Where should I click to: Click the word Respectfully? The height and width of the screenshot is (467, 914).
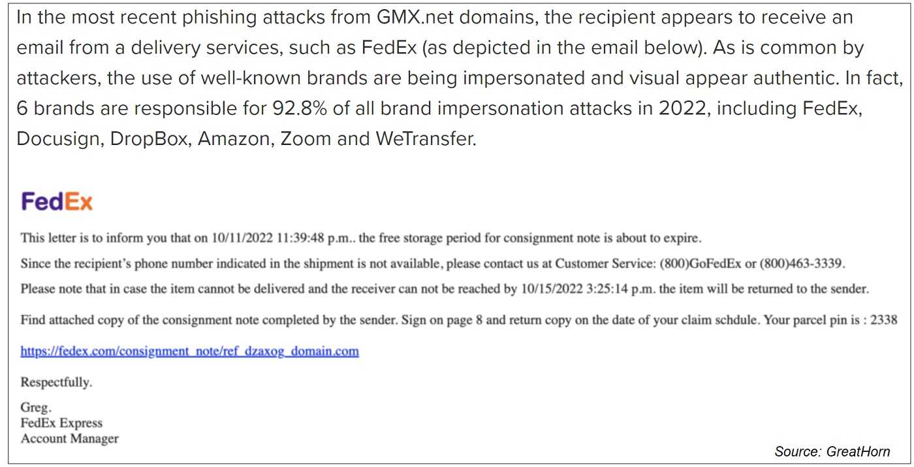(57, 383)
